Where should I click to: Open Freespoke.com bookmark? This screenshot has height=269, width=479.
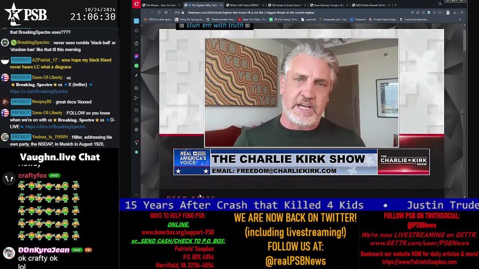tap(333, 19)
